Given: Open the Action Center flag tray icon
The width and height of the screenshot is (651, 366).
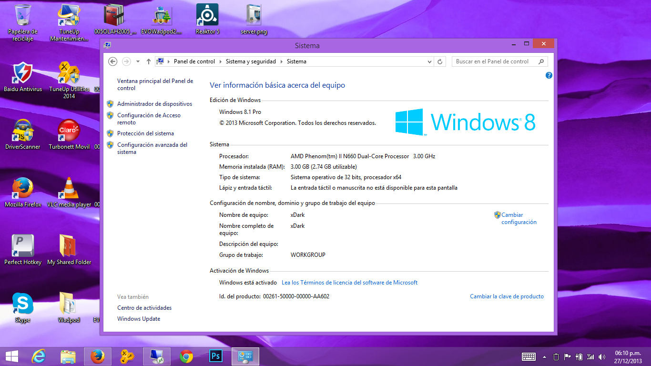Looking at the screenshot, I should tap(568, 356).
